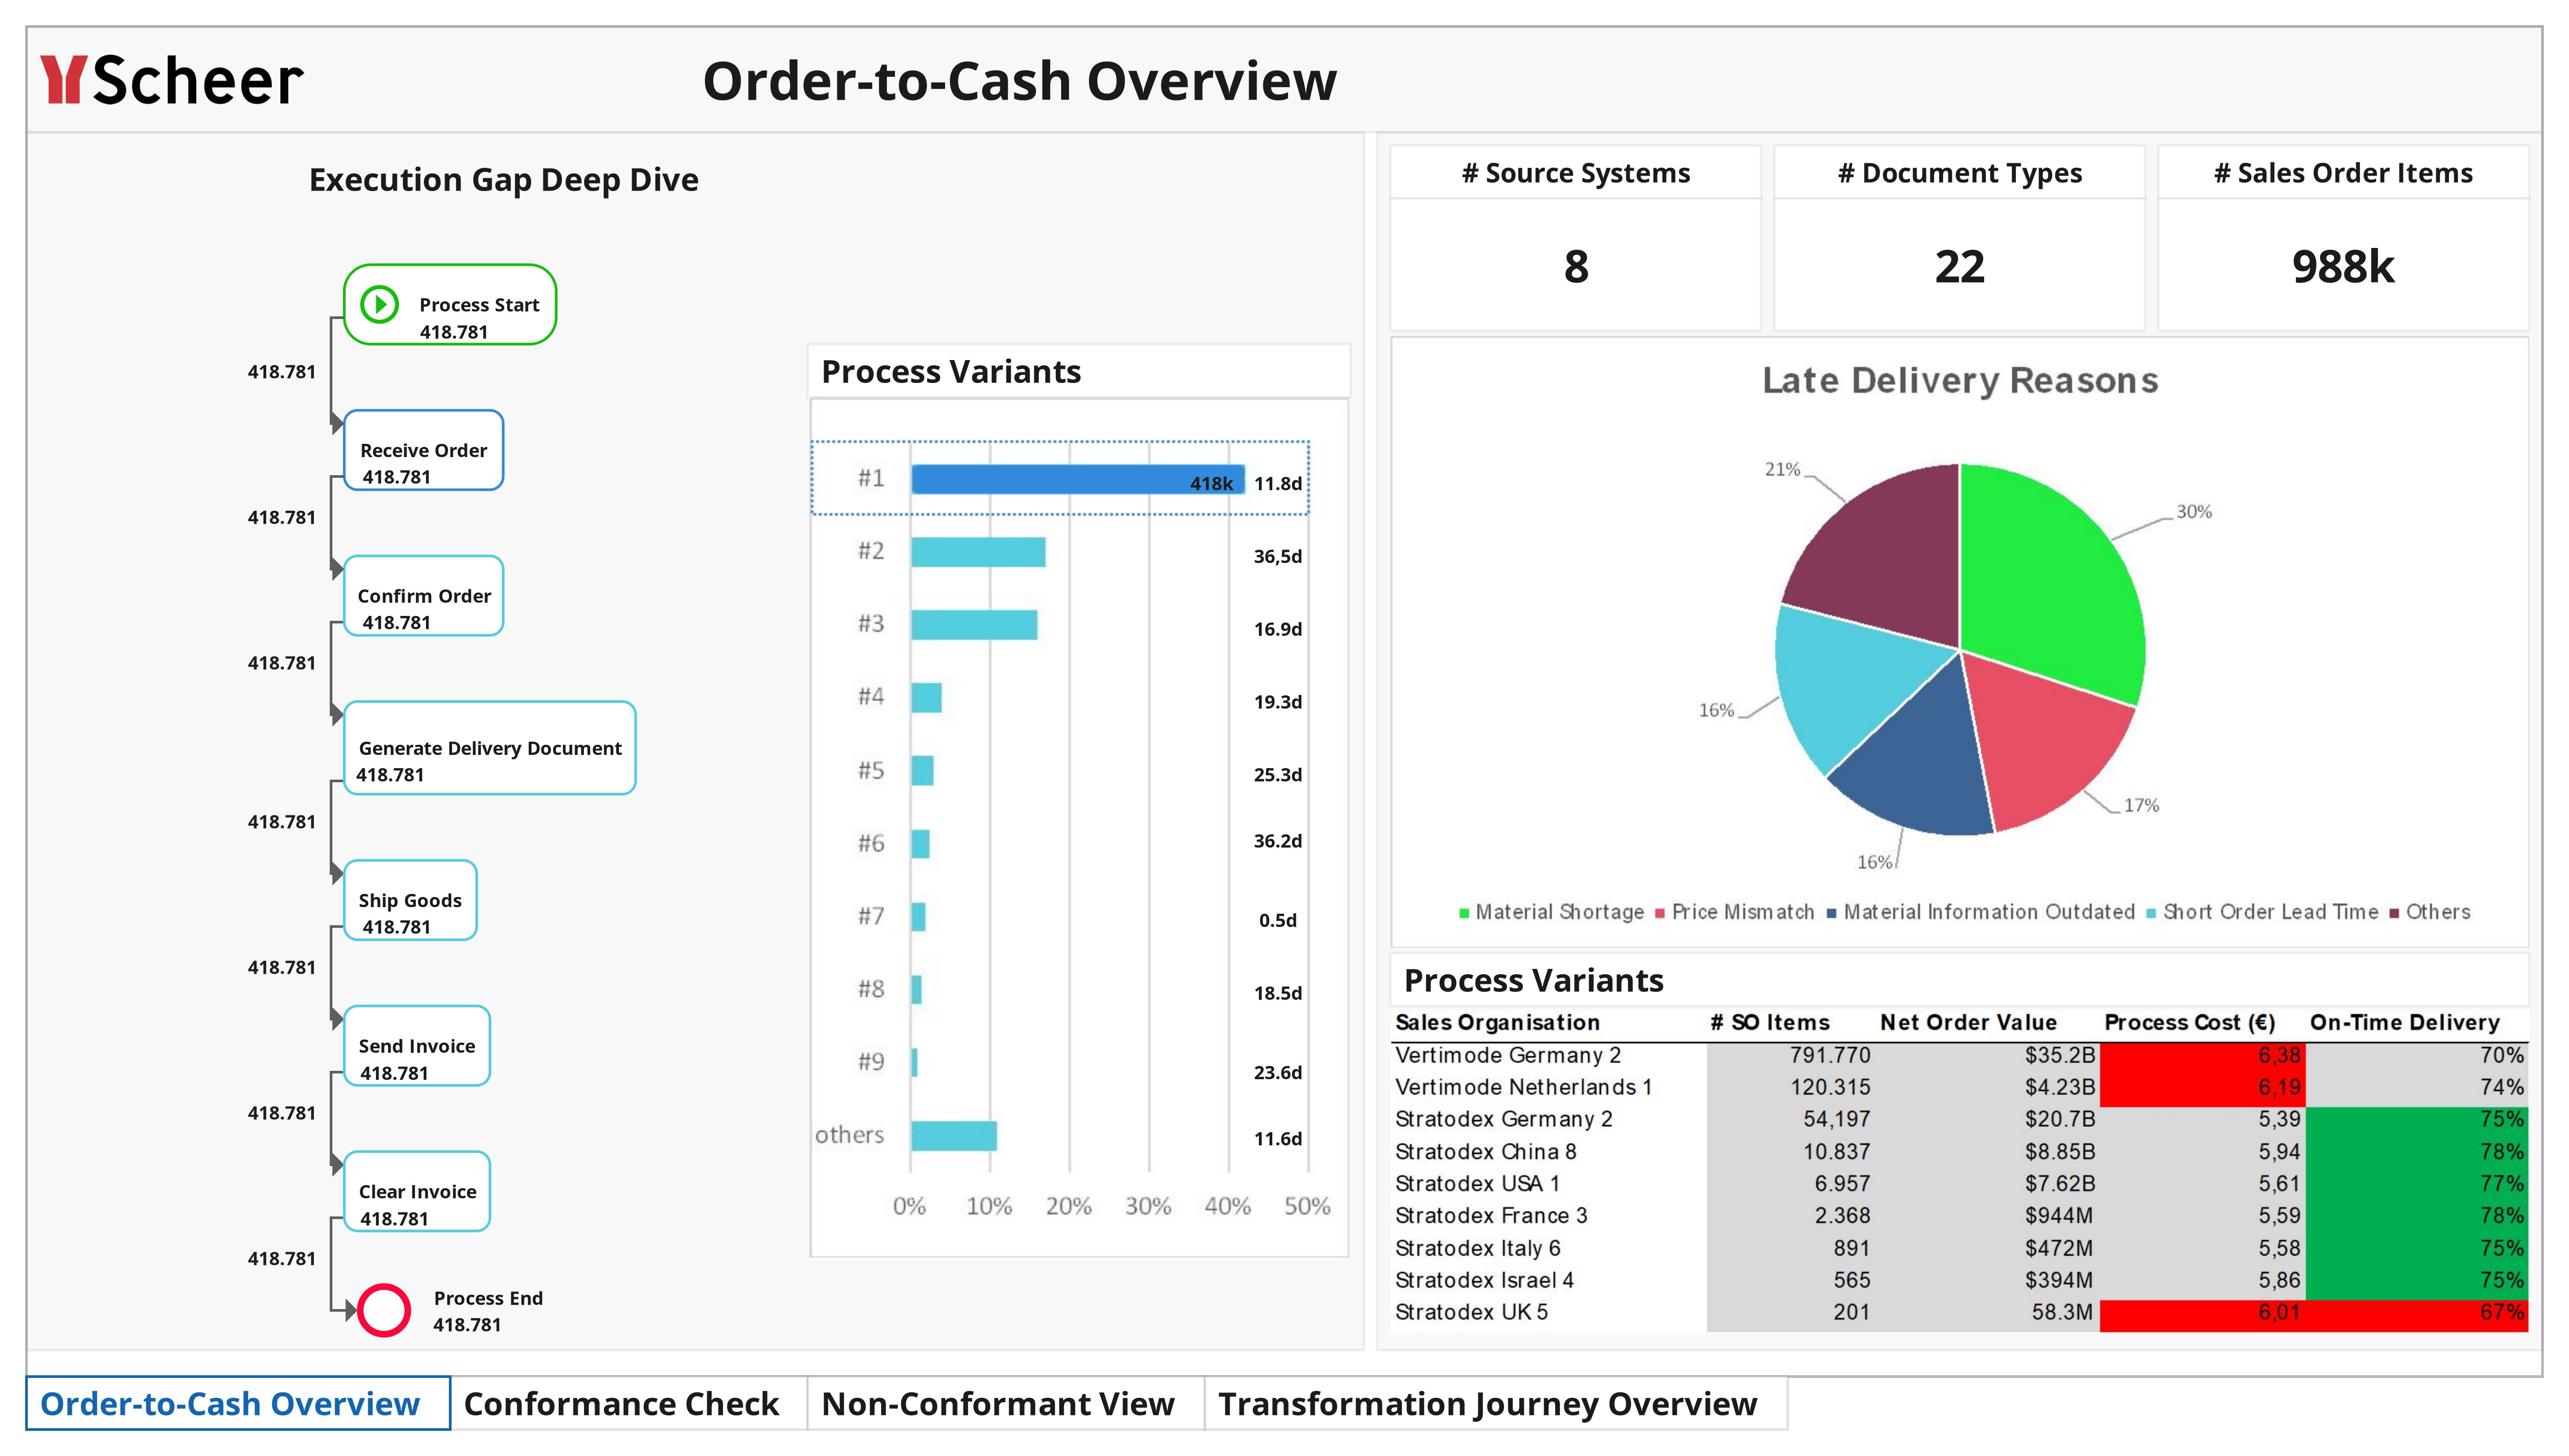The image size is (2569, 1456).
Task: Select Stratodex China 8 row
Action: tap(1960, 1152)
